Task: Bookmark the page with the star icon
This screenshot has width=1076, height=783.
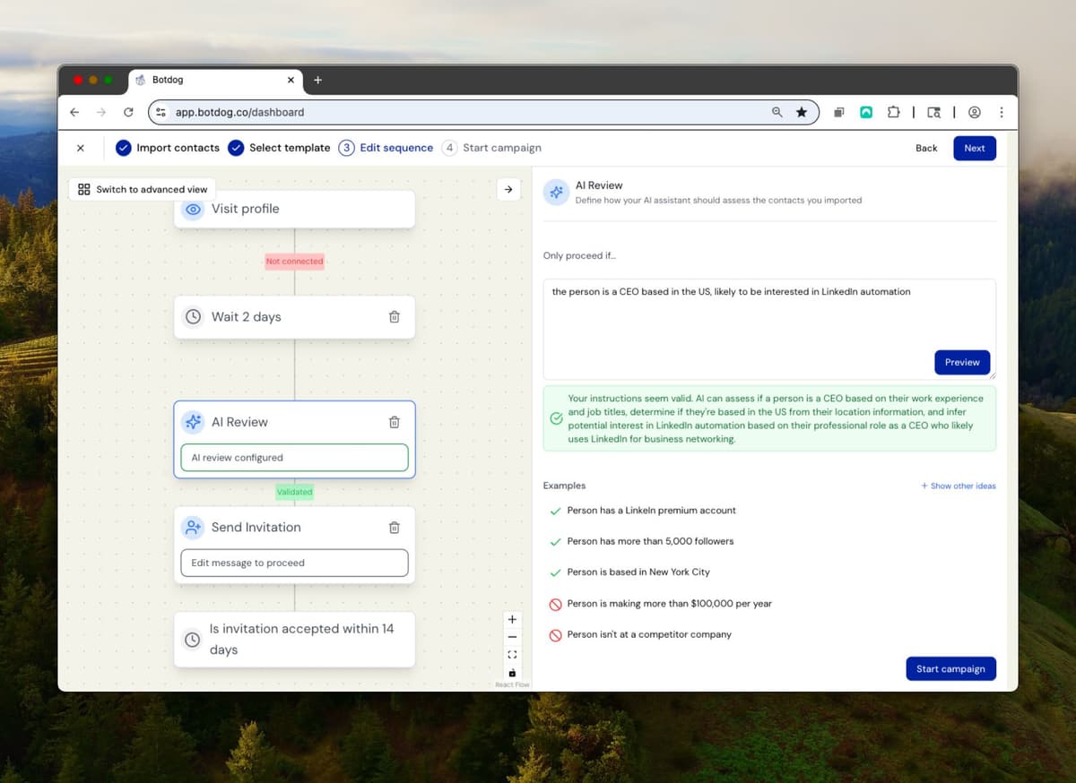Action: (x=802, y=112)
